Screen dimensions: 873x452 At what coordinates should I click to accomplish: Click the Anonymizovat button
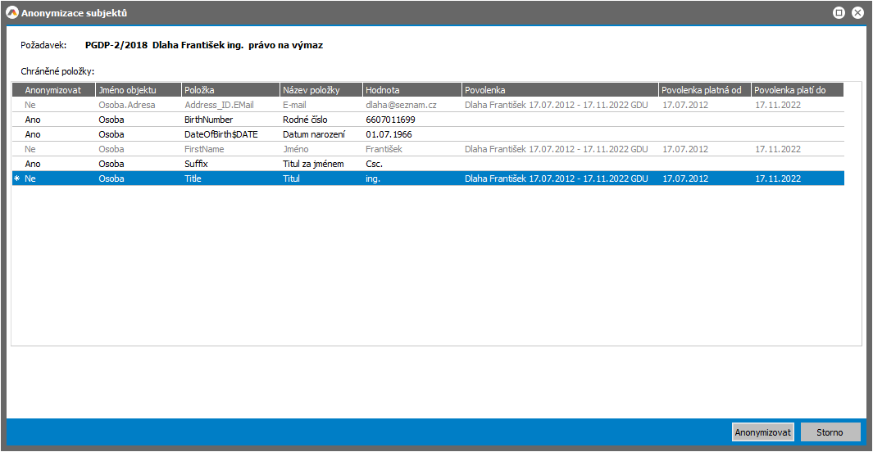(762, 432)
